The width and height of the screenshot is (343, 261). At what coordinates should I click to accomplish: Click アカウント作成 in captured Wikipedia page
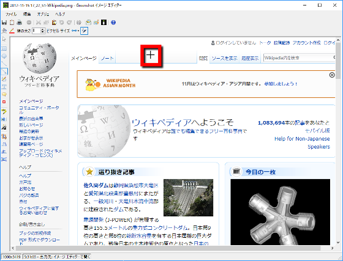306,43
